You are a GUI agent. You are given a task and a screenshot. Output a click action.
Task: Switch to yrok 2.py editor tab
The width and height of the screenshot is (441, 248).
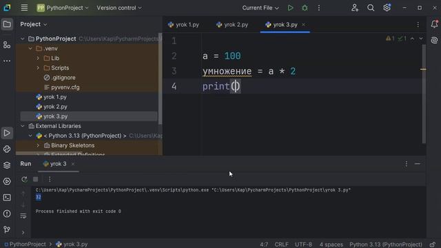pyautogui.click(x=232, y=25)
